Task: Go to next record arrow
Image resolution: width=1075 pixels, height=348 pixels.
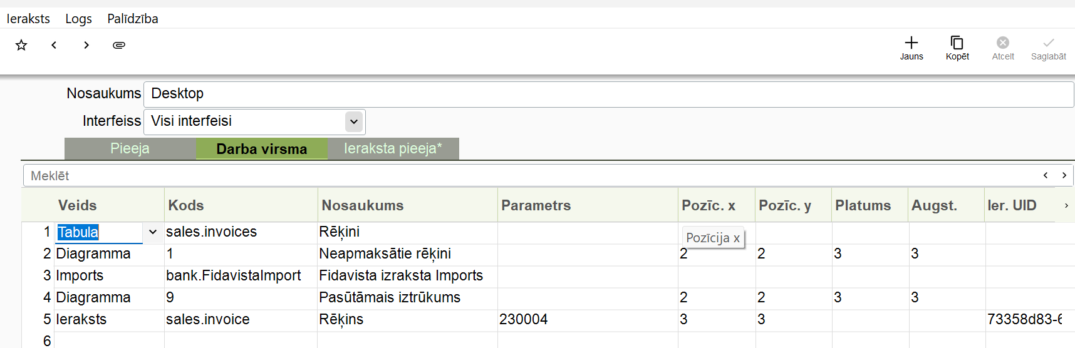Action: [86, 45]
